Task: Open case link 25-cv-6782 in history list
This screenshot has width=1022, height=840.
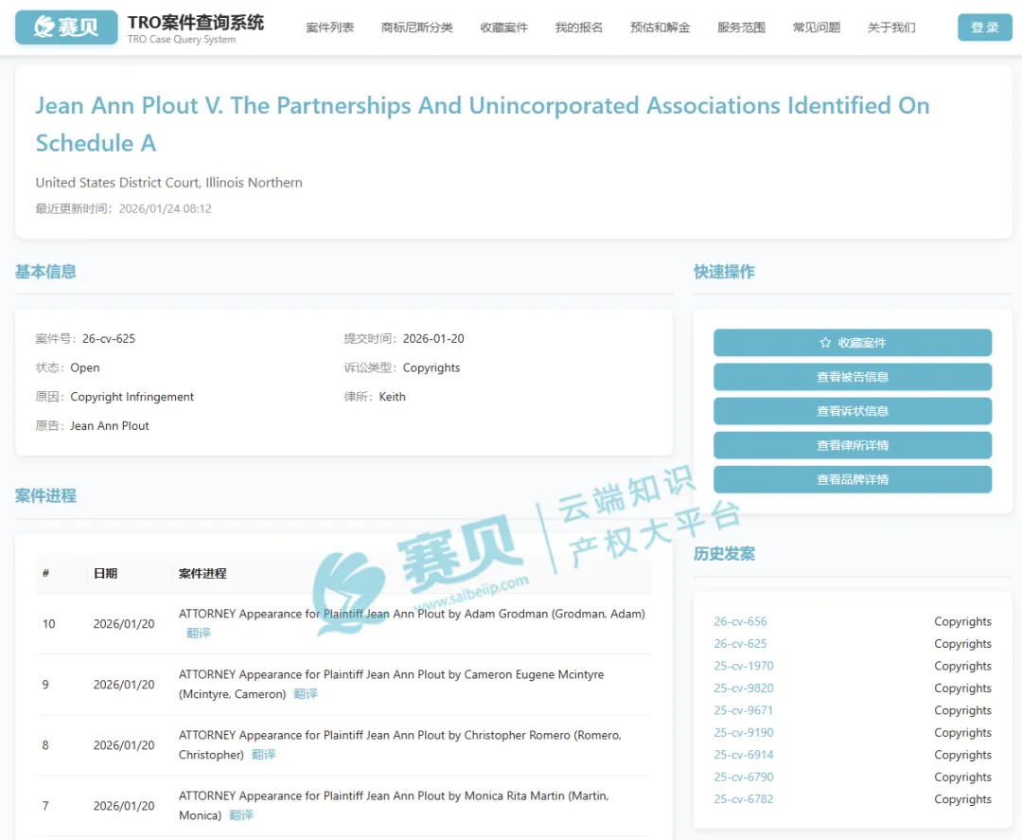Action: [744, 799]
